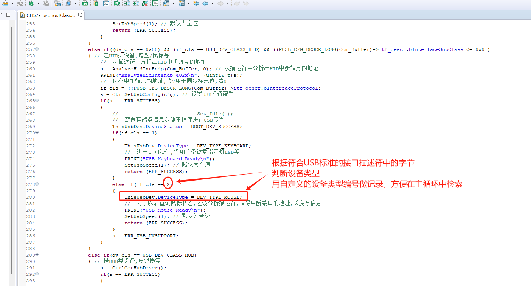
Task: Click the download/flash program icon in toolbar
Action: 5,3
